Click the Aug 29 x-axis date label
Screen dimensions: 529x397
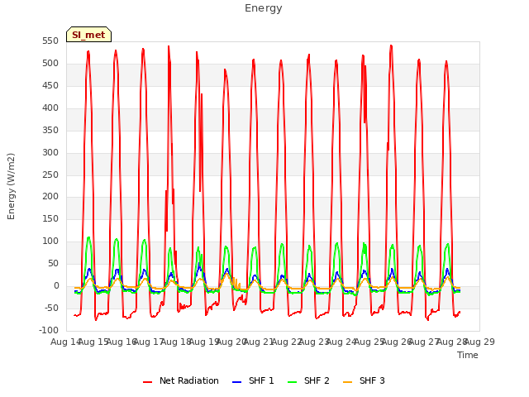tap(479, 342)
